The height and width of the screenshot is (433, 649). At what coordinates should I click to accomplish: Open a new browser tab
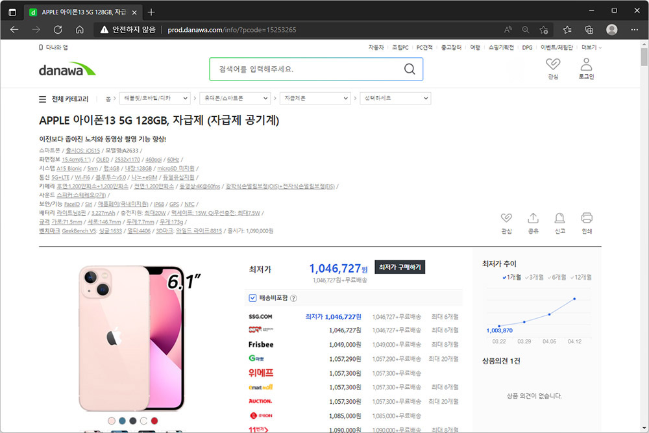click(151, 12)
